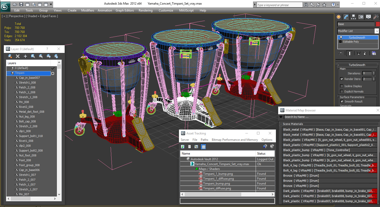Click Select Highlighted Objects and Layers icon
Viewport: 380px width, 207px height.
[33, 56]
